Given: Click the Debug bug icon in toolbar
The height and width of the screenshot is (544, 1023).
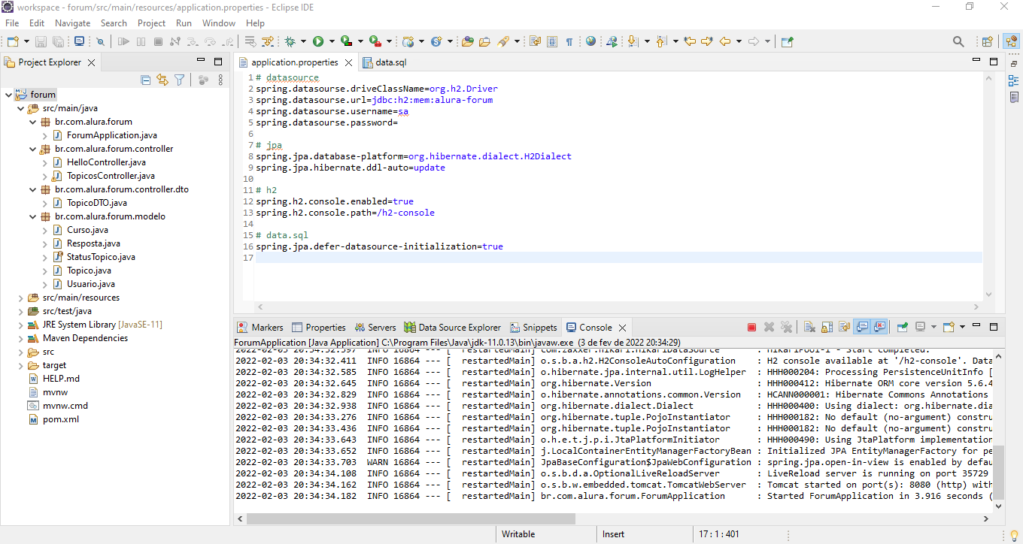Looking at the screenshot, I should point(290,41).
